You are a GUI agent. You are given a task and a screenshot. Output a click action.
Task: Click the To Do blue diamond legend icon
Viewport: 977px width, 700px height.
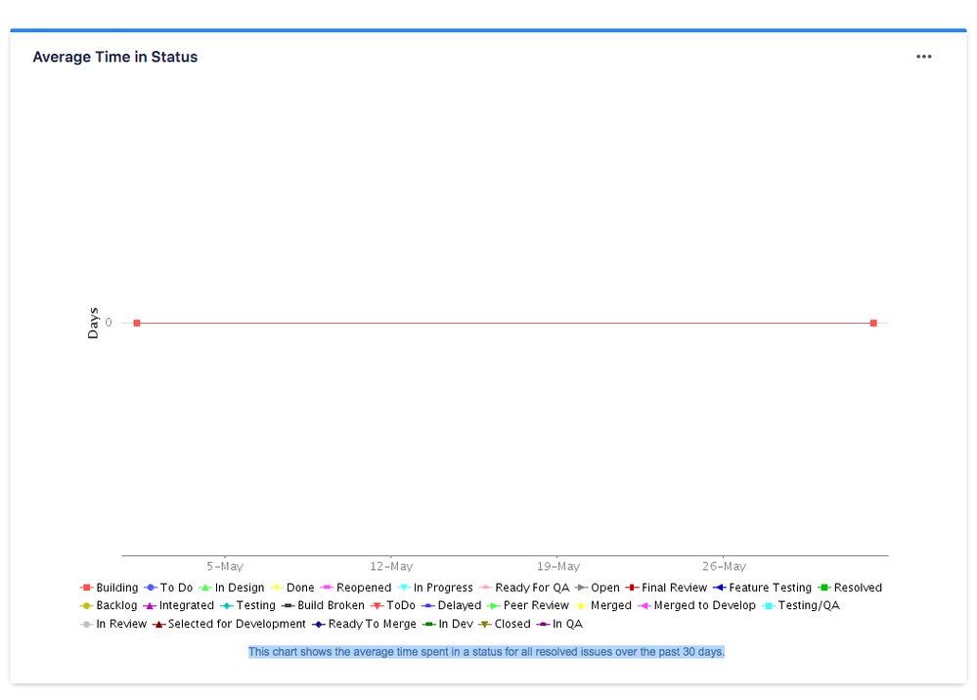(x=150, y=588)
